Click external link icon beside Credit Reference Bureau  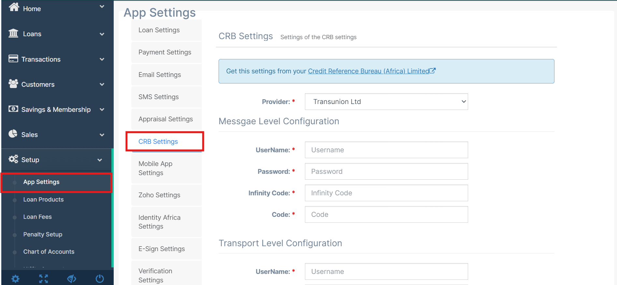tap(433, 70)
